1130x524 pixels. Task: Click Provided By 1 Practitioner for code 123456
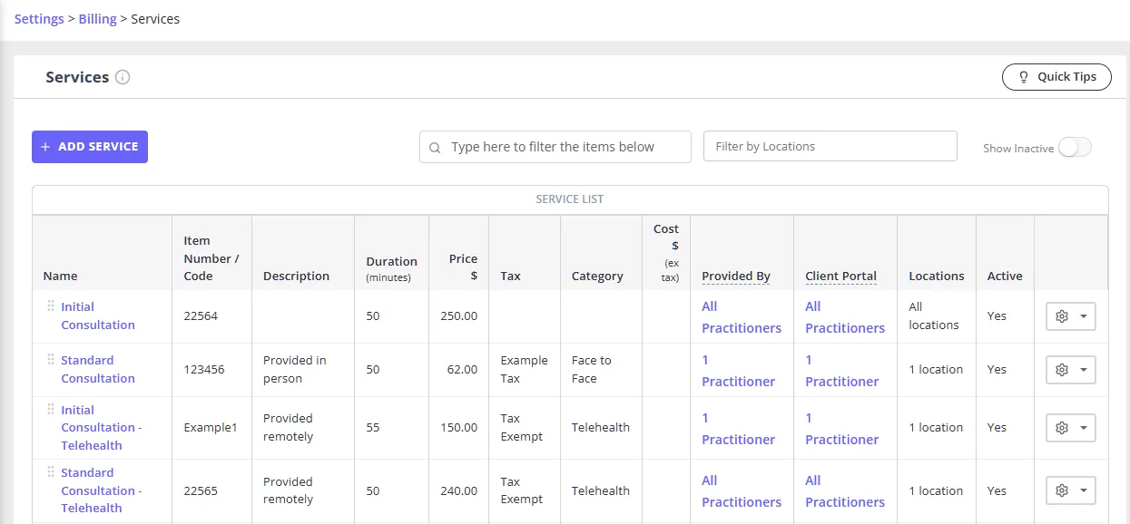[739, 371]
